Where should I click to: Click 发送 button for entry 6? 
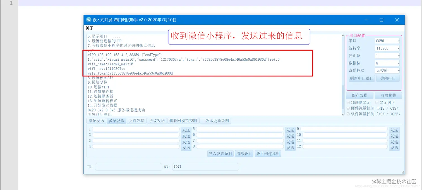(x=290, y=136)
